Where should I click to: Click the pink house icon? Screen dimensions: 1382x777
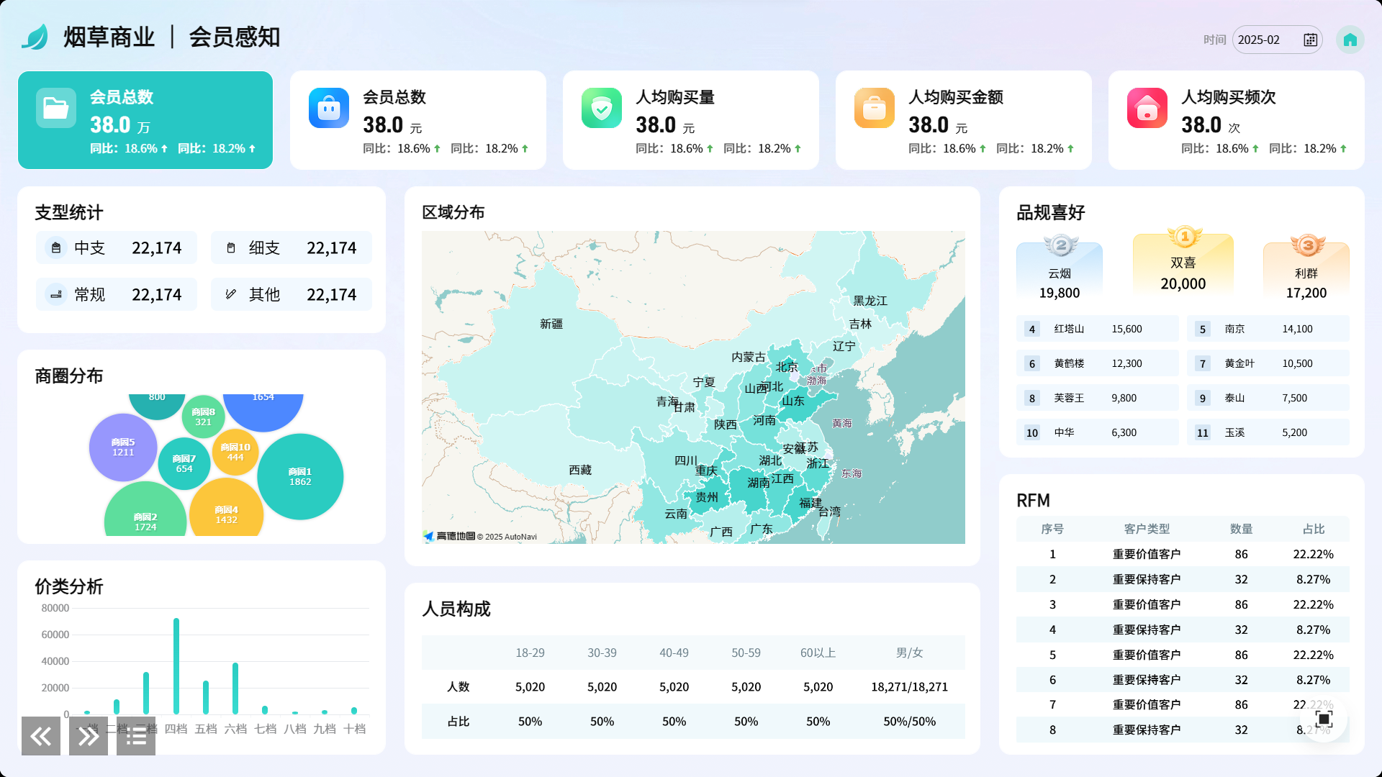[1147, 109]
